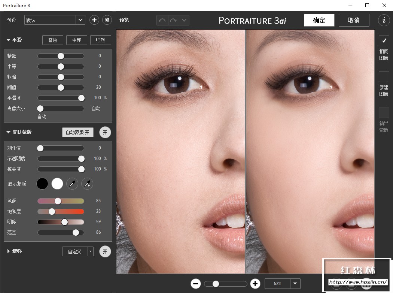Click the 阈值 slider handle

pos(61,88)
